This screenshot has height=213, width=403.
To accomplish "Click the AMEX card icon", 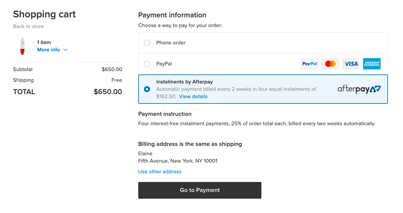I will (x=372, y=64).
